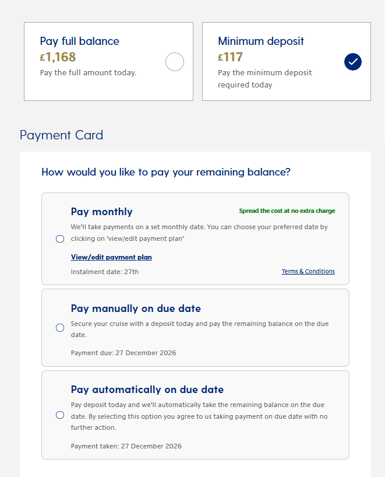Click the Payment due: 27 December 2026 text

coord(123,353)
